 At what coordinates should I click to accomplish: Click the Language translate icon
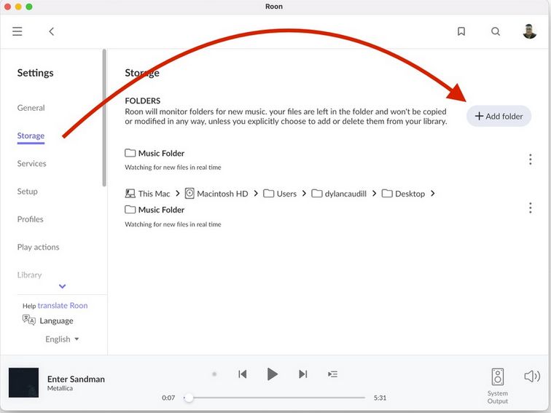coord(29,320)
